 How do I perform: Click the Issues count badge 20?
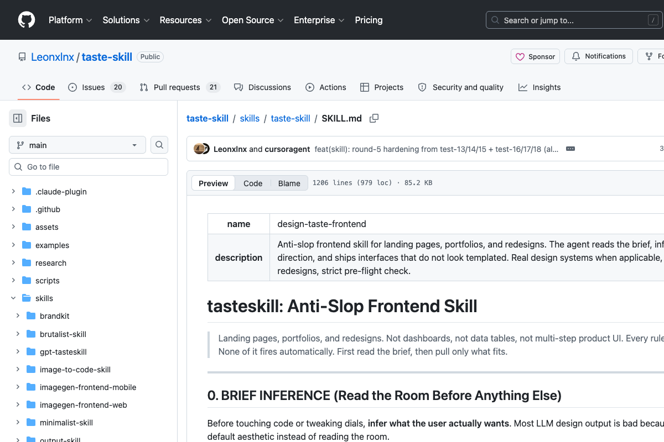coord(117,87)
